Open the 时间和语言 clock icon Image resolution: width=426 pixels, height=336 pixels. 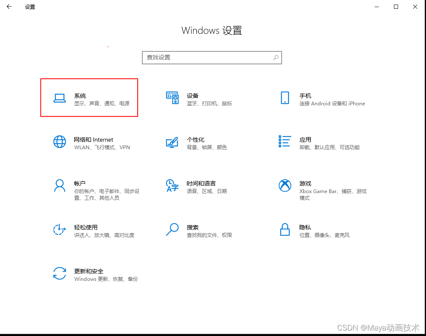172,186
